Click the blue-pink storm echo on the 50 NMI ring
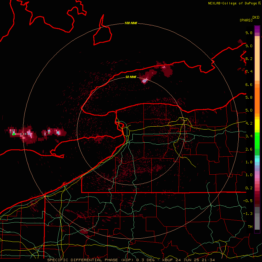This screenshot has width=262, height=262. 145,81
